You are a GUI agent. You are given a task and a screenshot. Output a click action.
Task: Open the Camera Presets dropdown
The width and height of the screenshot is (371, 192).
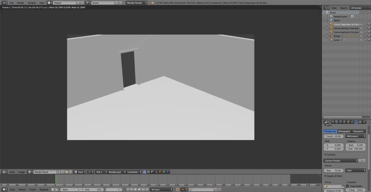click(x=340, y=161)
